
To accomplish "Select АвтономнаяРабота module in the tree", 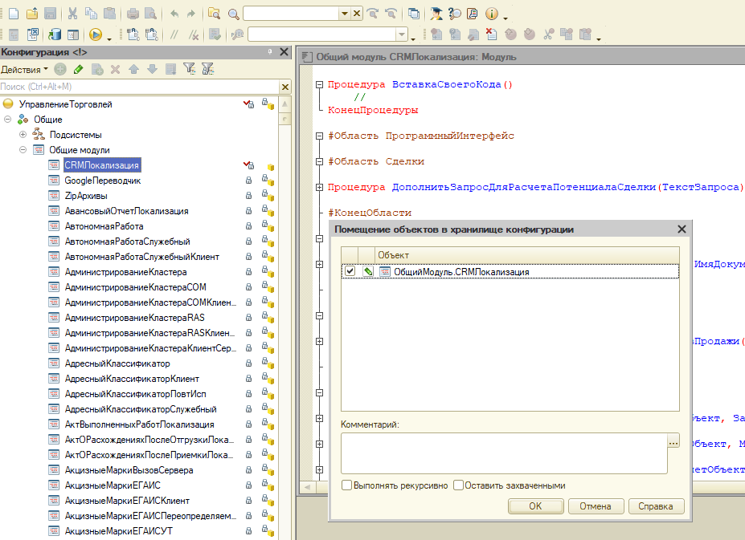I will pos(104,226).
